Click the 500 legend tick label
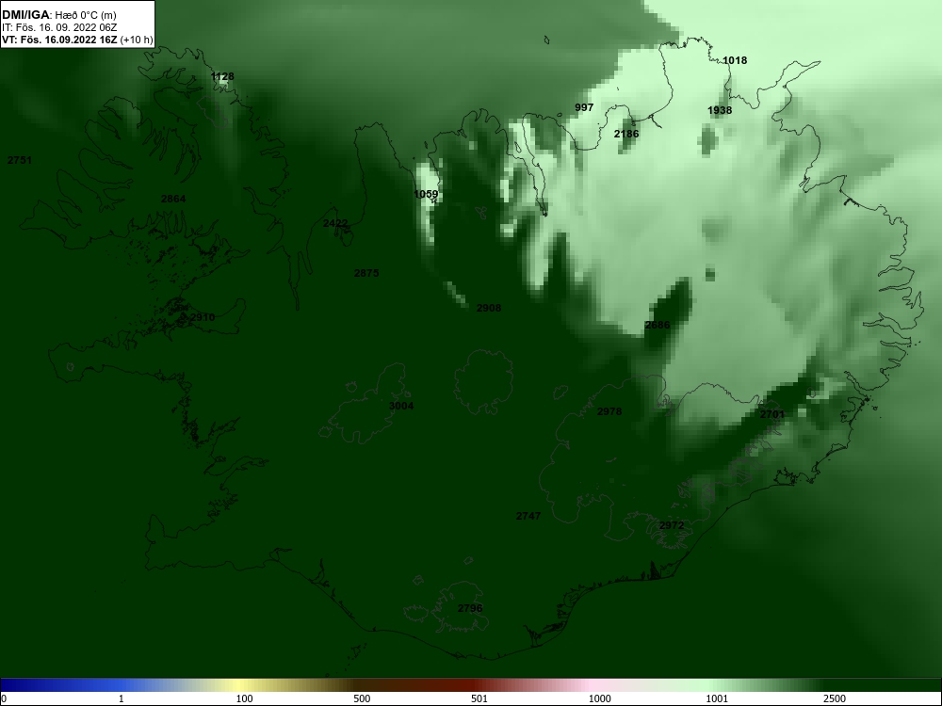Viewport: 942px width, 706px height. point(362,698)
